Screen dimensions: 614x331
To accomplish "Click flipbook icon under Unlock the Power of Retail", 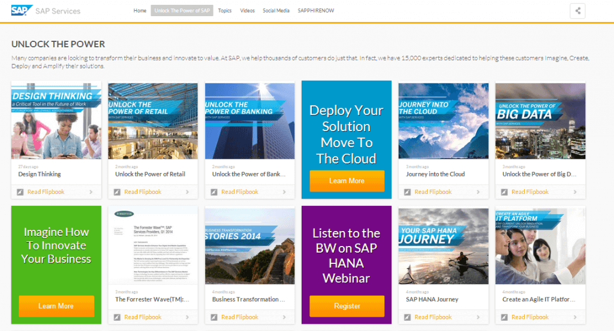I will [118, 192].
